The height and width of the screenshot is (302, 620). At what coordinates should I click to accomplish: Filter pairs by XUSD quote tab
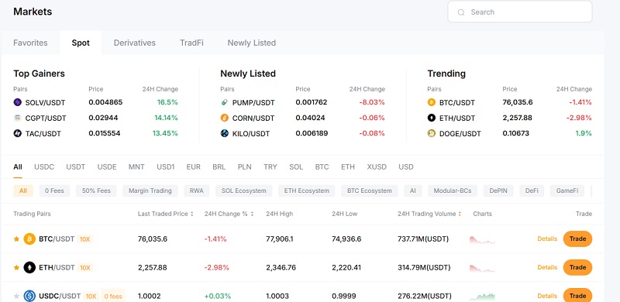coord(377,166)
